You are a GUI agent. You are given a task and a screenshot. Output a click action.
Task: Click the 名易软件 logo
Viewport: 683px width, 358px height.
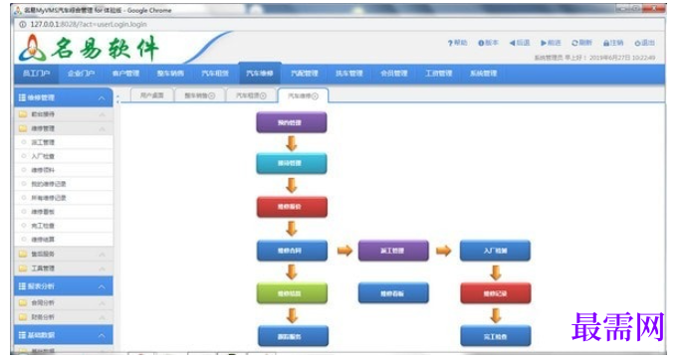(89, 48)
